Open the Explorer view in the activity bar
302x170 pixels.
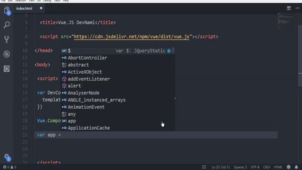[x=7, y=10]
